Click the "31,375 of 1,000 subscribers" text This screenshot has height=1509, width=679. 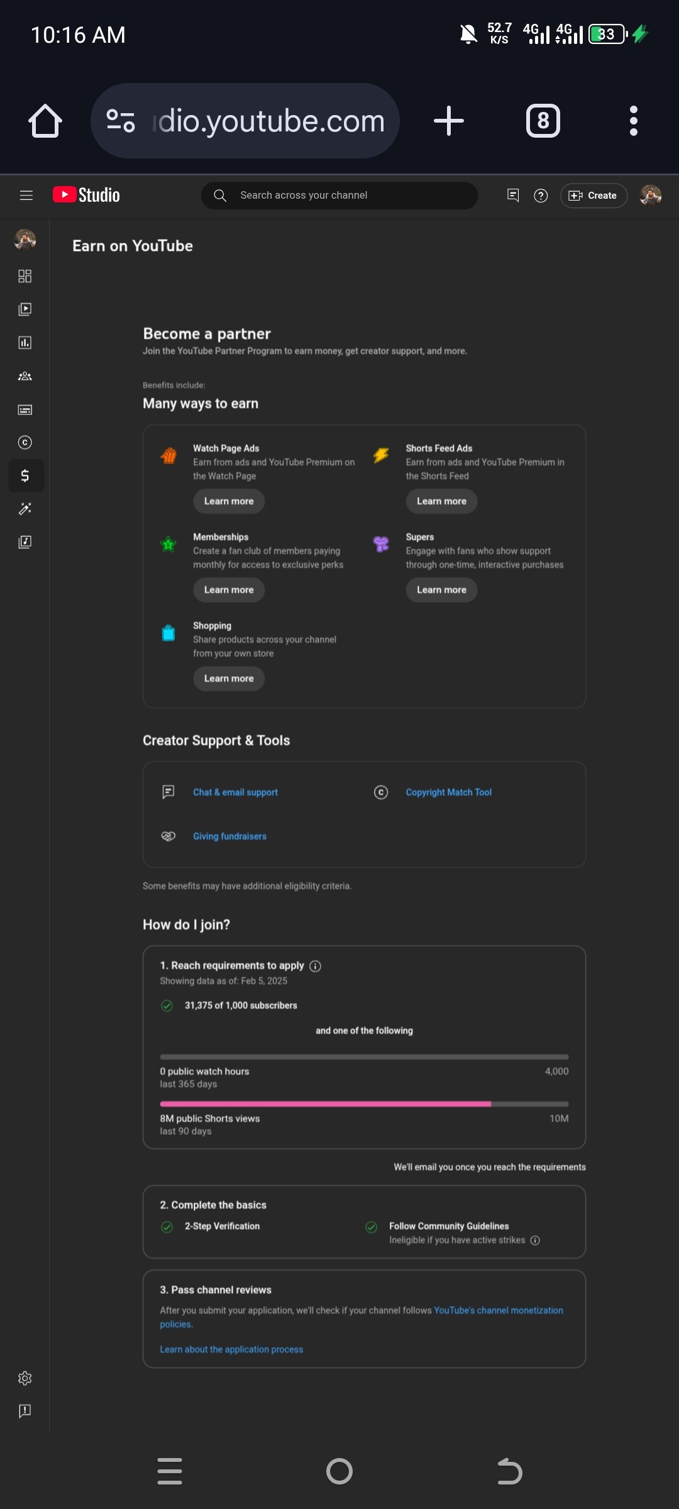pos(241,1005)
